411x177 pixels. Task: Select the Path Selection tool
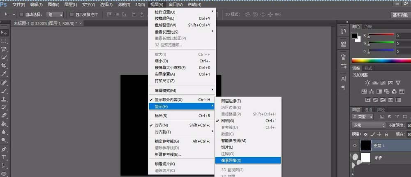coord(4,166)
